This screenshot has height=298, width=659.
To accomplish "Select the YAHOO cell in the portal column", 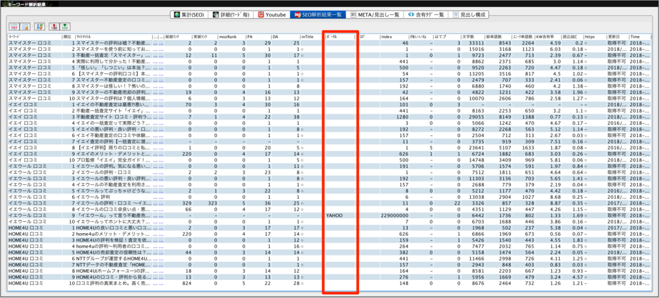I will [335, 216].
